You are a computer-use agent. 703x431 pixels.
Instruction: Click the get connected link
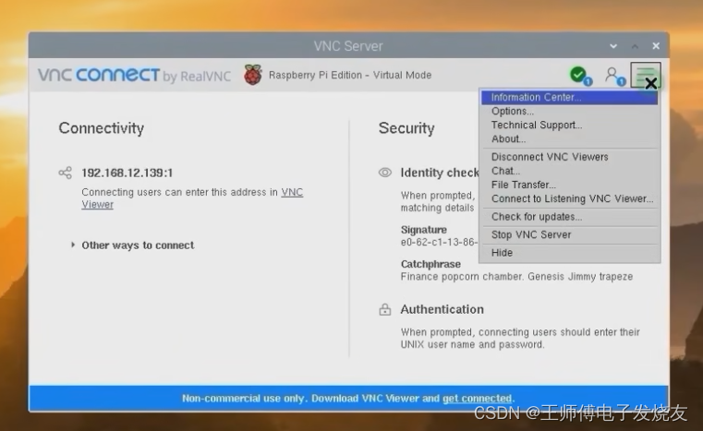pos(477,399)
